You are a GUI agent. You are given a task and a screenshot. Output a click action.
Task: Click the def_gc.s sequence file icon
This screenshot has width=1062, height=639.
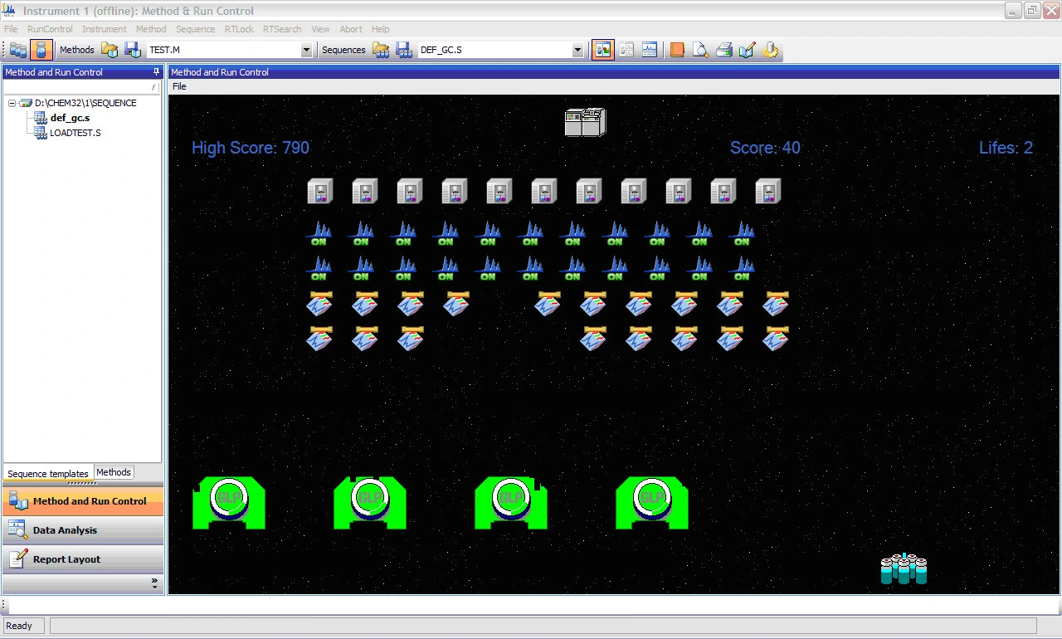(40, 118)
